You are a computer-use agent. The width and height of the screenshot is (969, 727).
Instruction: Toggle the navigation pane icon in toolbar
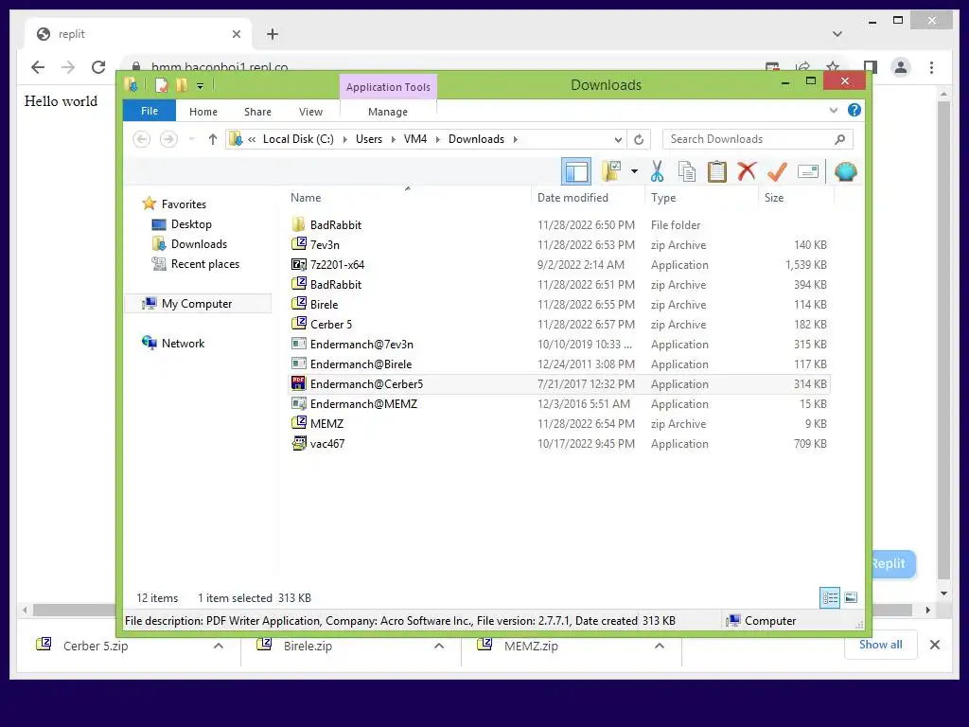pyautogui.click(x=576, y=172)
